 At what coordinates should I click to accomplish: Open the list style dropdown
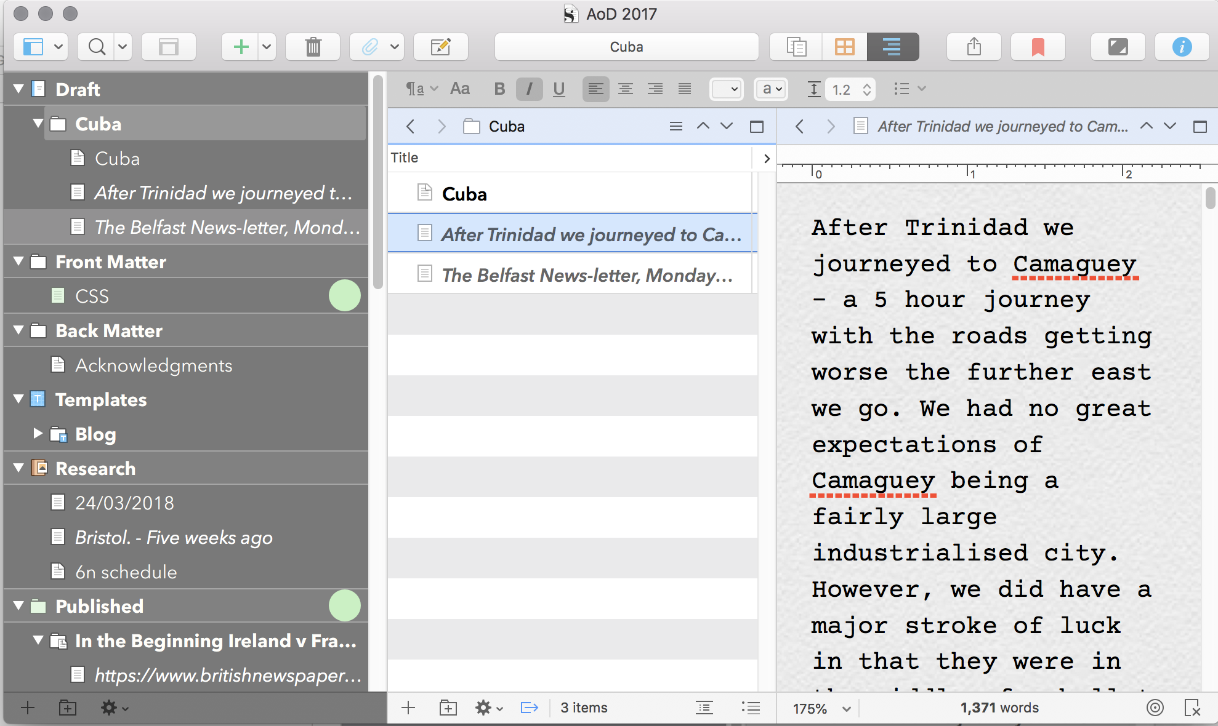909,89
